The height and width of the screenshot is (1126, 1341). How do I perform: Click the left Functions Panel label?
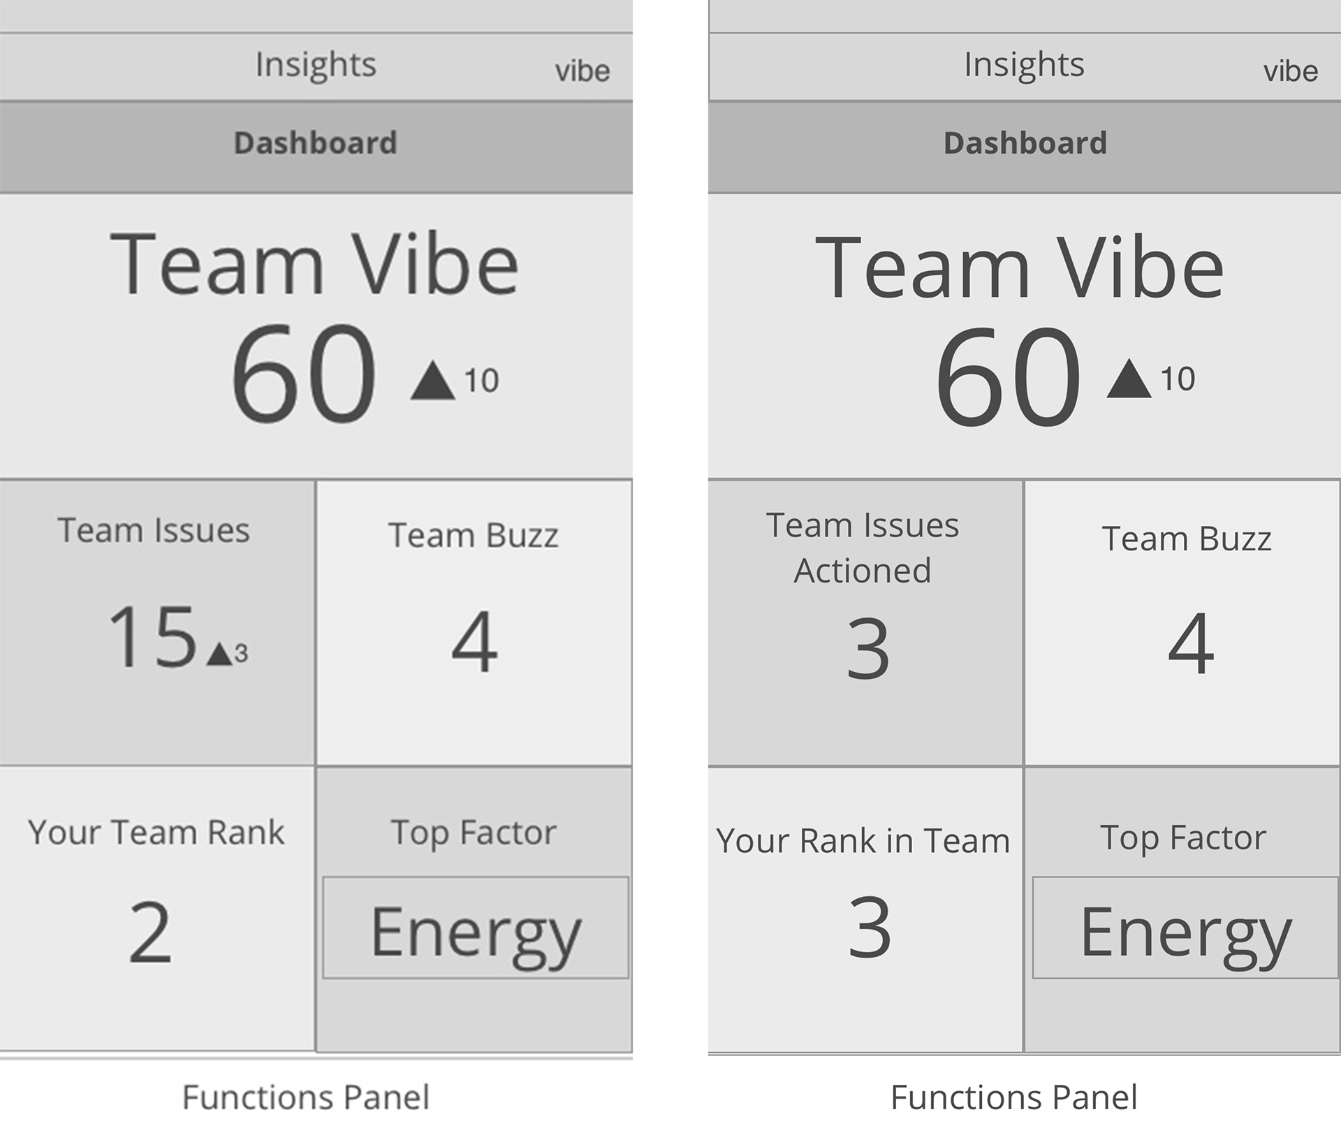[x=306, y=1097]
